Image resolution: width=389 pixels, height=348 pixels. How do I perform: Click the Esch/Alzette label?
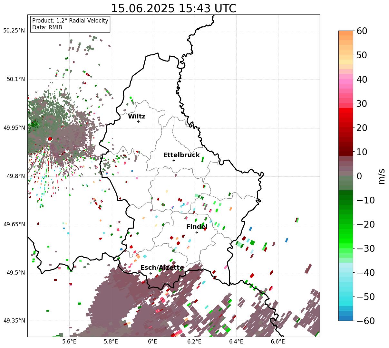coord(162,268)
